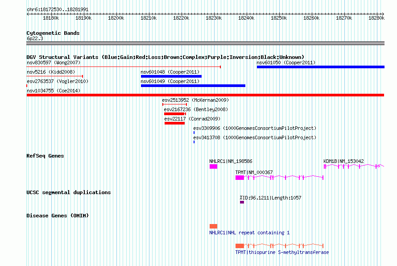Click the esv2513952 (McKernan2009) label
Viewport: 397px width, 266px height.
pyautogui.click(x=195, y=100)
